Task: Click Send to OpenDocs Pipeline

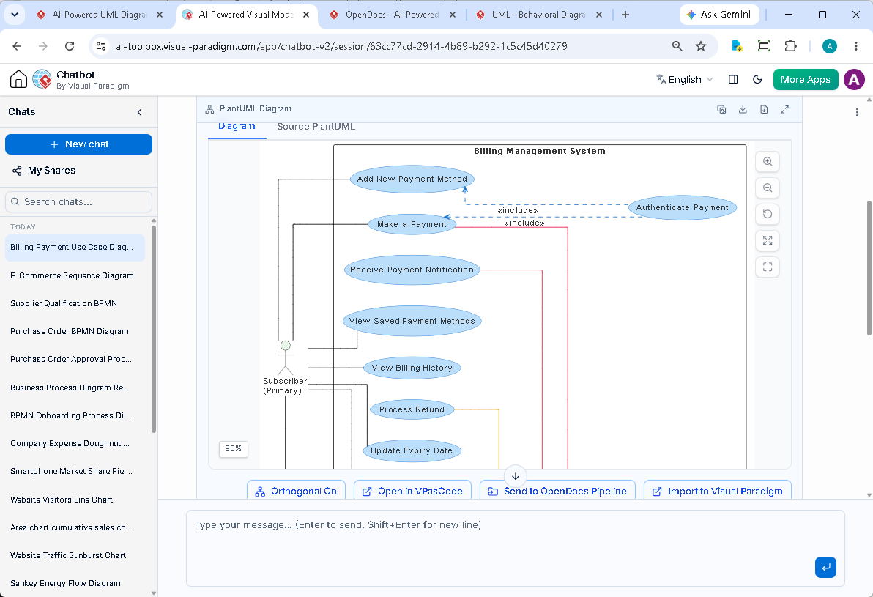Action: (557, 491)
